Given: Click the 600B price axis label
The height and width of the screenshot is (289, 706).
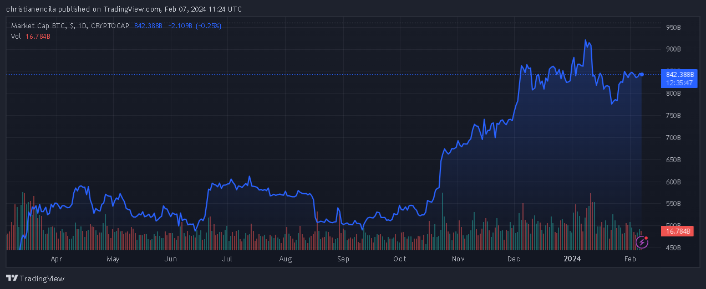Looking at the screenshot, I should pos(673,182).
